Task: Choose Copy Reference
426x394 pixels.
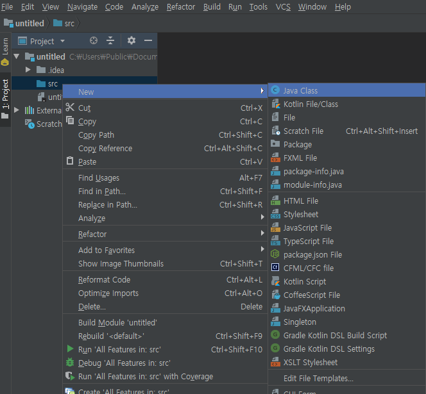Action: pyautogui.click(x=165, y=149)
